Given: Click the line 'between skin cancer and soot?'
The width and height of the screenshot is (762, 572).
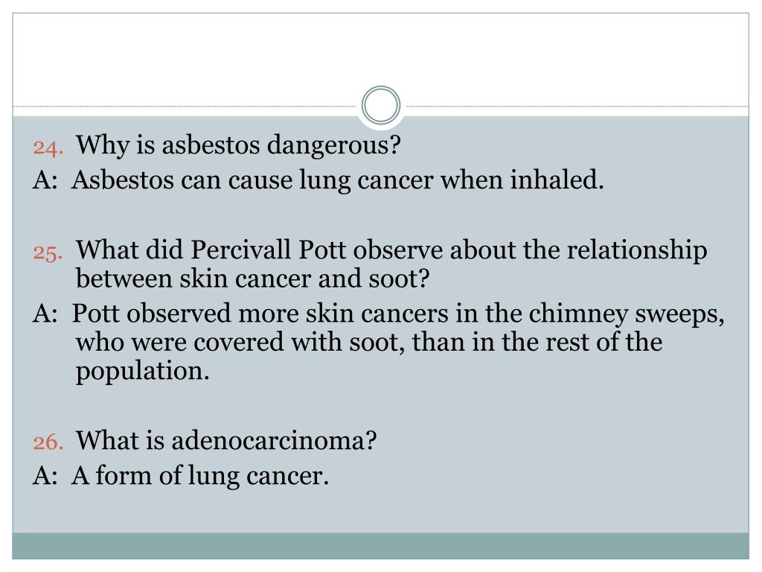Looking at the screenshot, I should [253, 279].
